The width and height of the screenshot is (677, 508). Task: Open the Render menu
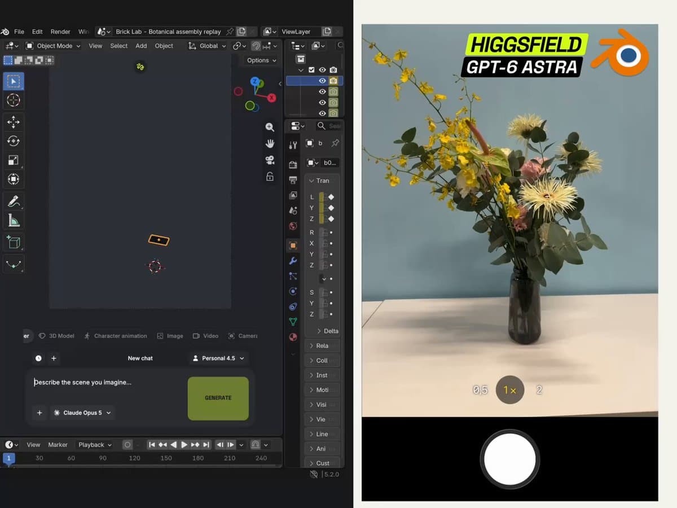click(x=60, y=32)
